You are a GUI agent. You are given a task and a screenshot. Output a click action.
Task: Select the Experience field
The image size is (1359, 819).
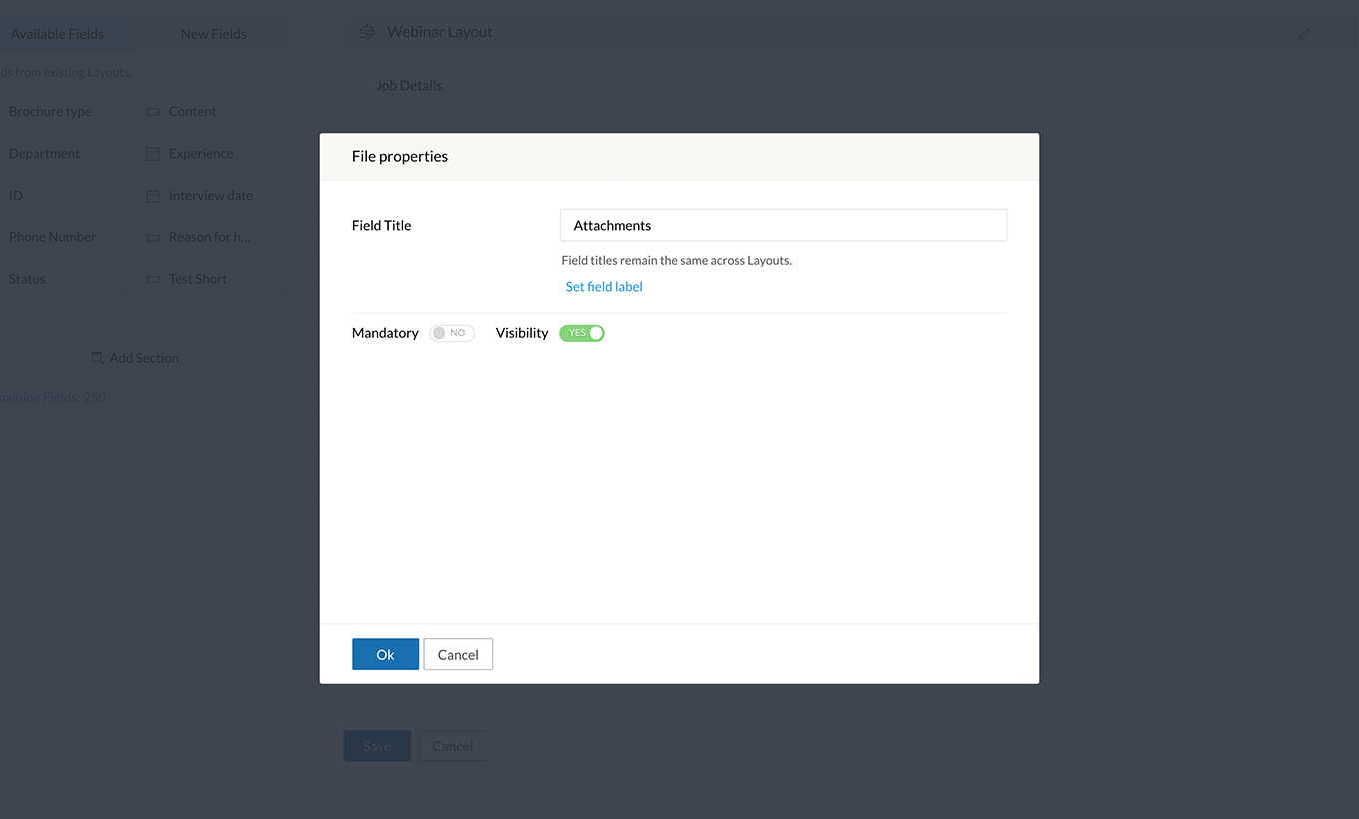point(212,154)
